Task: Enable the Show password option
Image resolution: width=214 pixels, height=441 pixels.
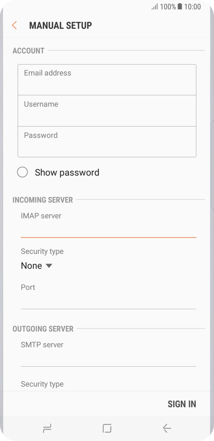Action: click(23, 172)
